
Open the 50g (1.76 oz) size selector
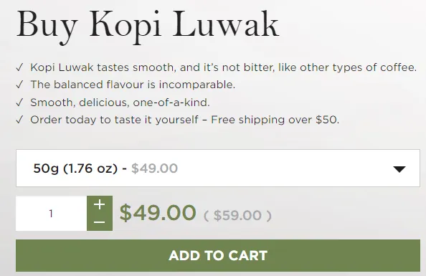tap(218, 168)
